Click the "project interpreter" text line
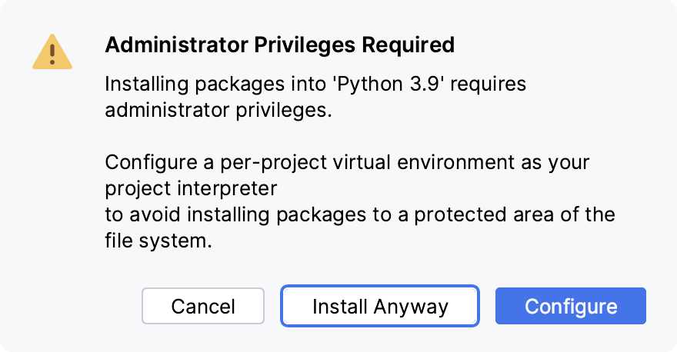 (x=191, y=189)
